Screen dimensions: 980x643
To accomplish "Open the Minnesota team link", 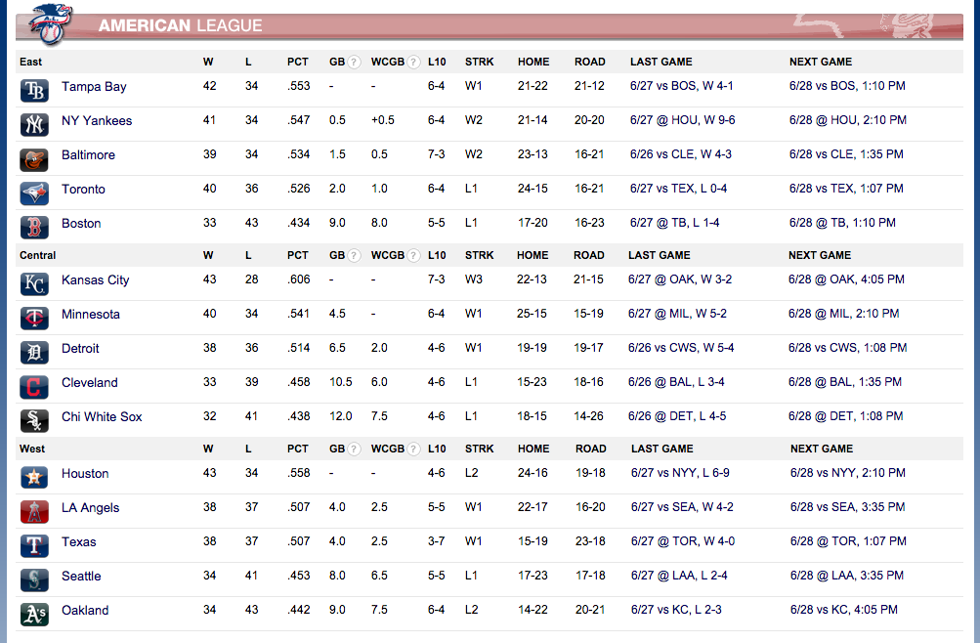I will (x=91, y=315).
